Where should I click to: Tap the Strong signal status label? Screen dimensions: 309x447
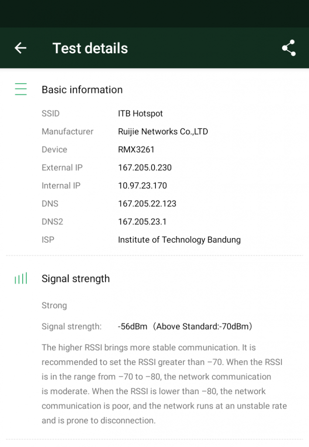(x=54, y=305)
